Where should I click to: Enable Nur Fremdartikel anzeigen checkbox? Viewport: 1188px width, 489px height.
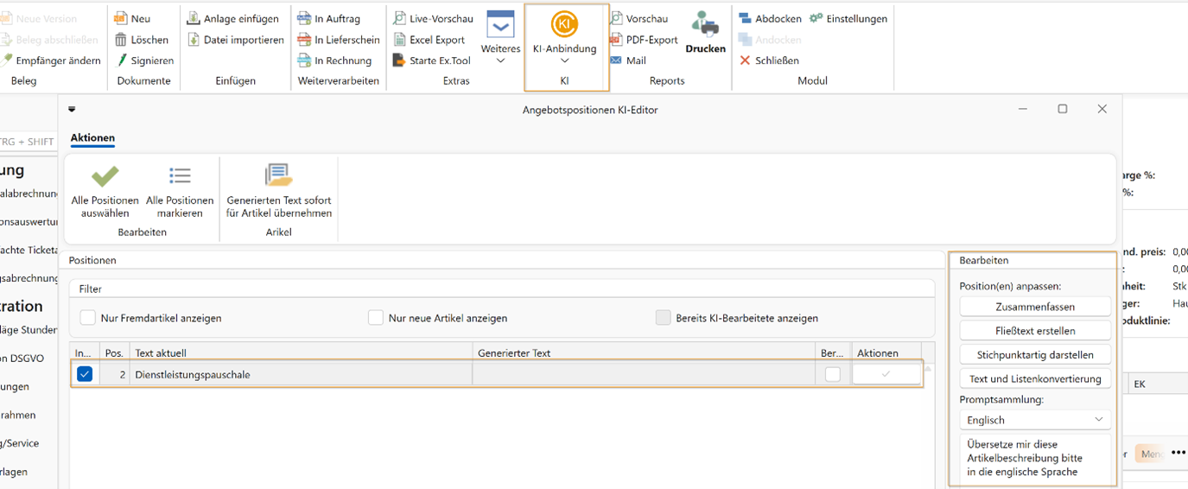[x=87, y=318]
